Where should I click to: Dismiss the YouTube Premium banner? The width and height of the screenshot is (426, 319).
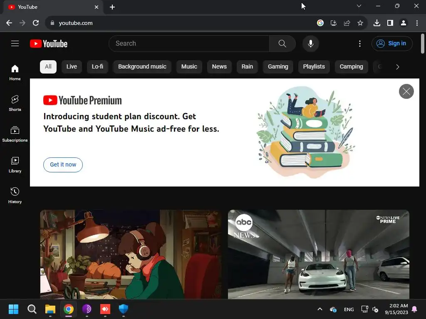(x=406, y=91)
